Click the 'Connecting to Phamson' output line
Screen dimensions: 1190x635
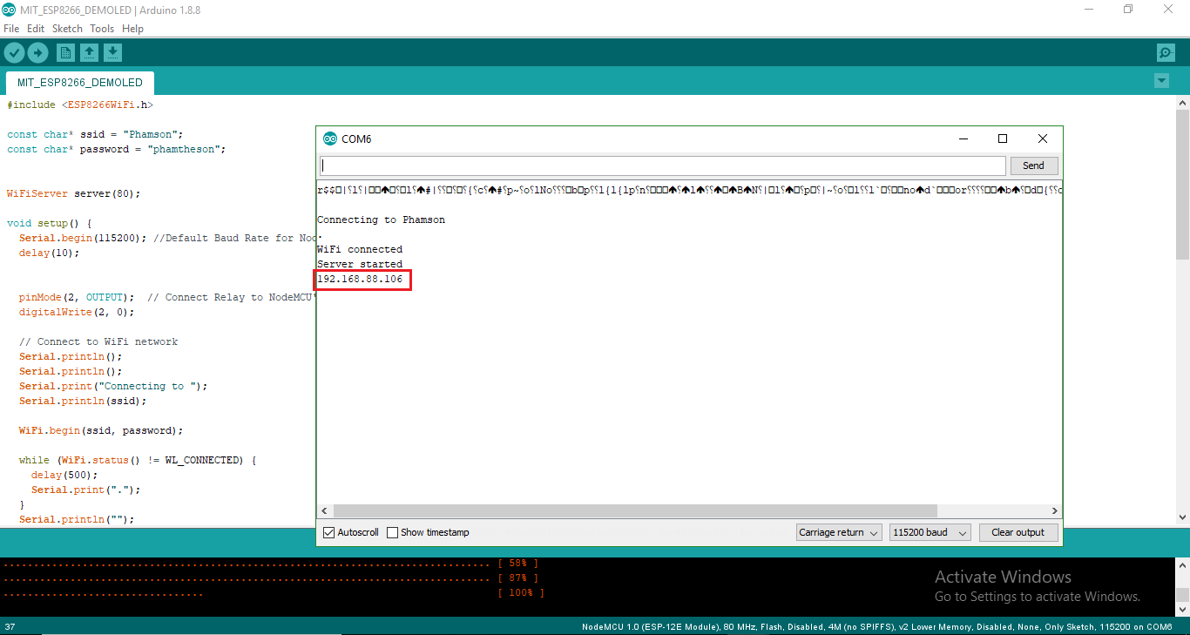(381, 220)
